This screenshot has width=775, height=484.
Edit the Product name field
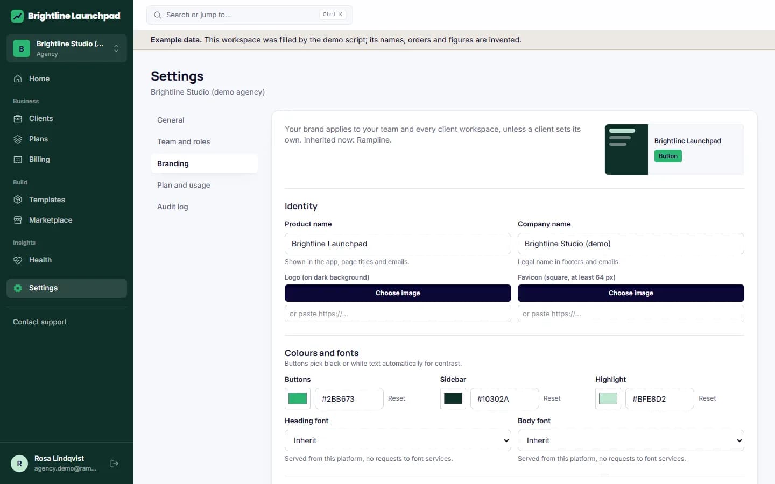pos(398,244)
